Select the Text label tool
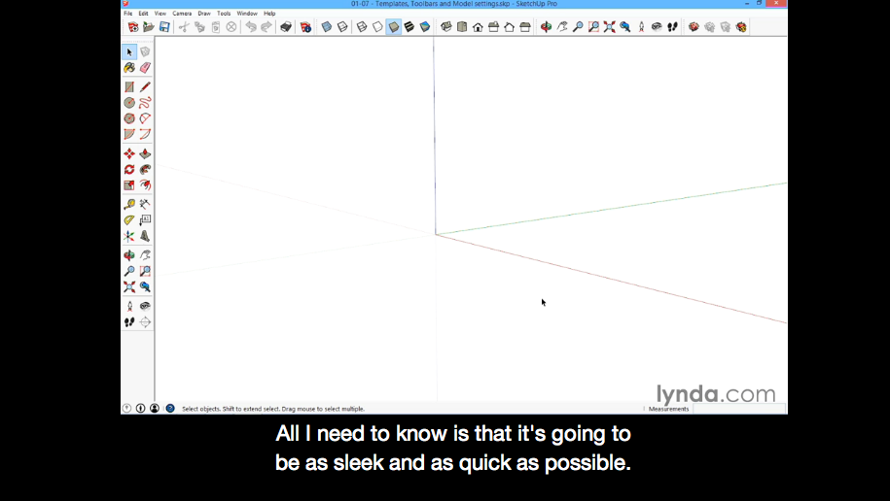 (x=145, y=219)
